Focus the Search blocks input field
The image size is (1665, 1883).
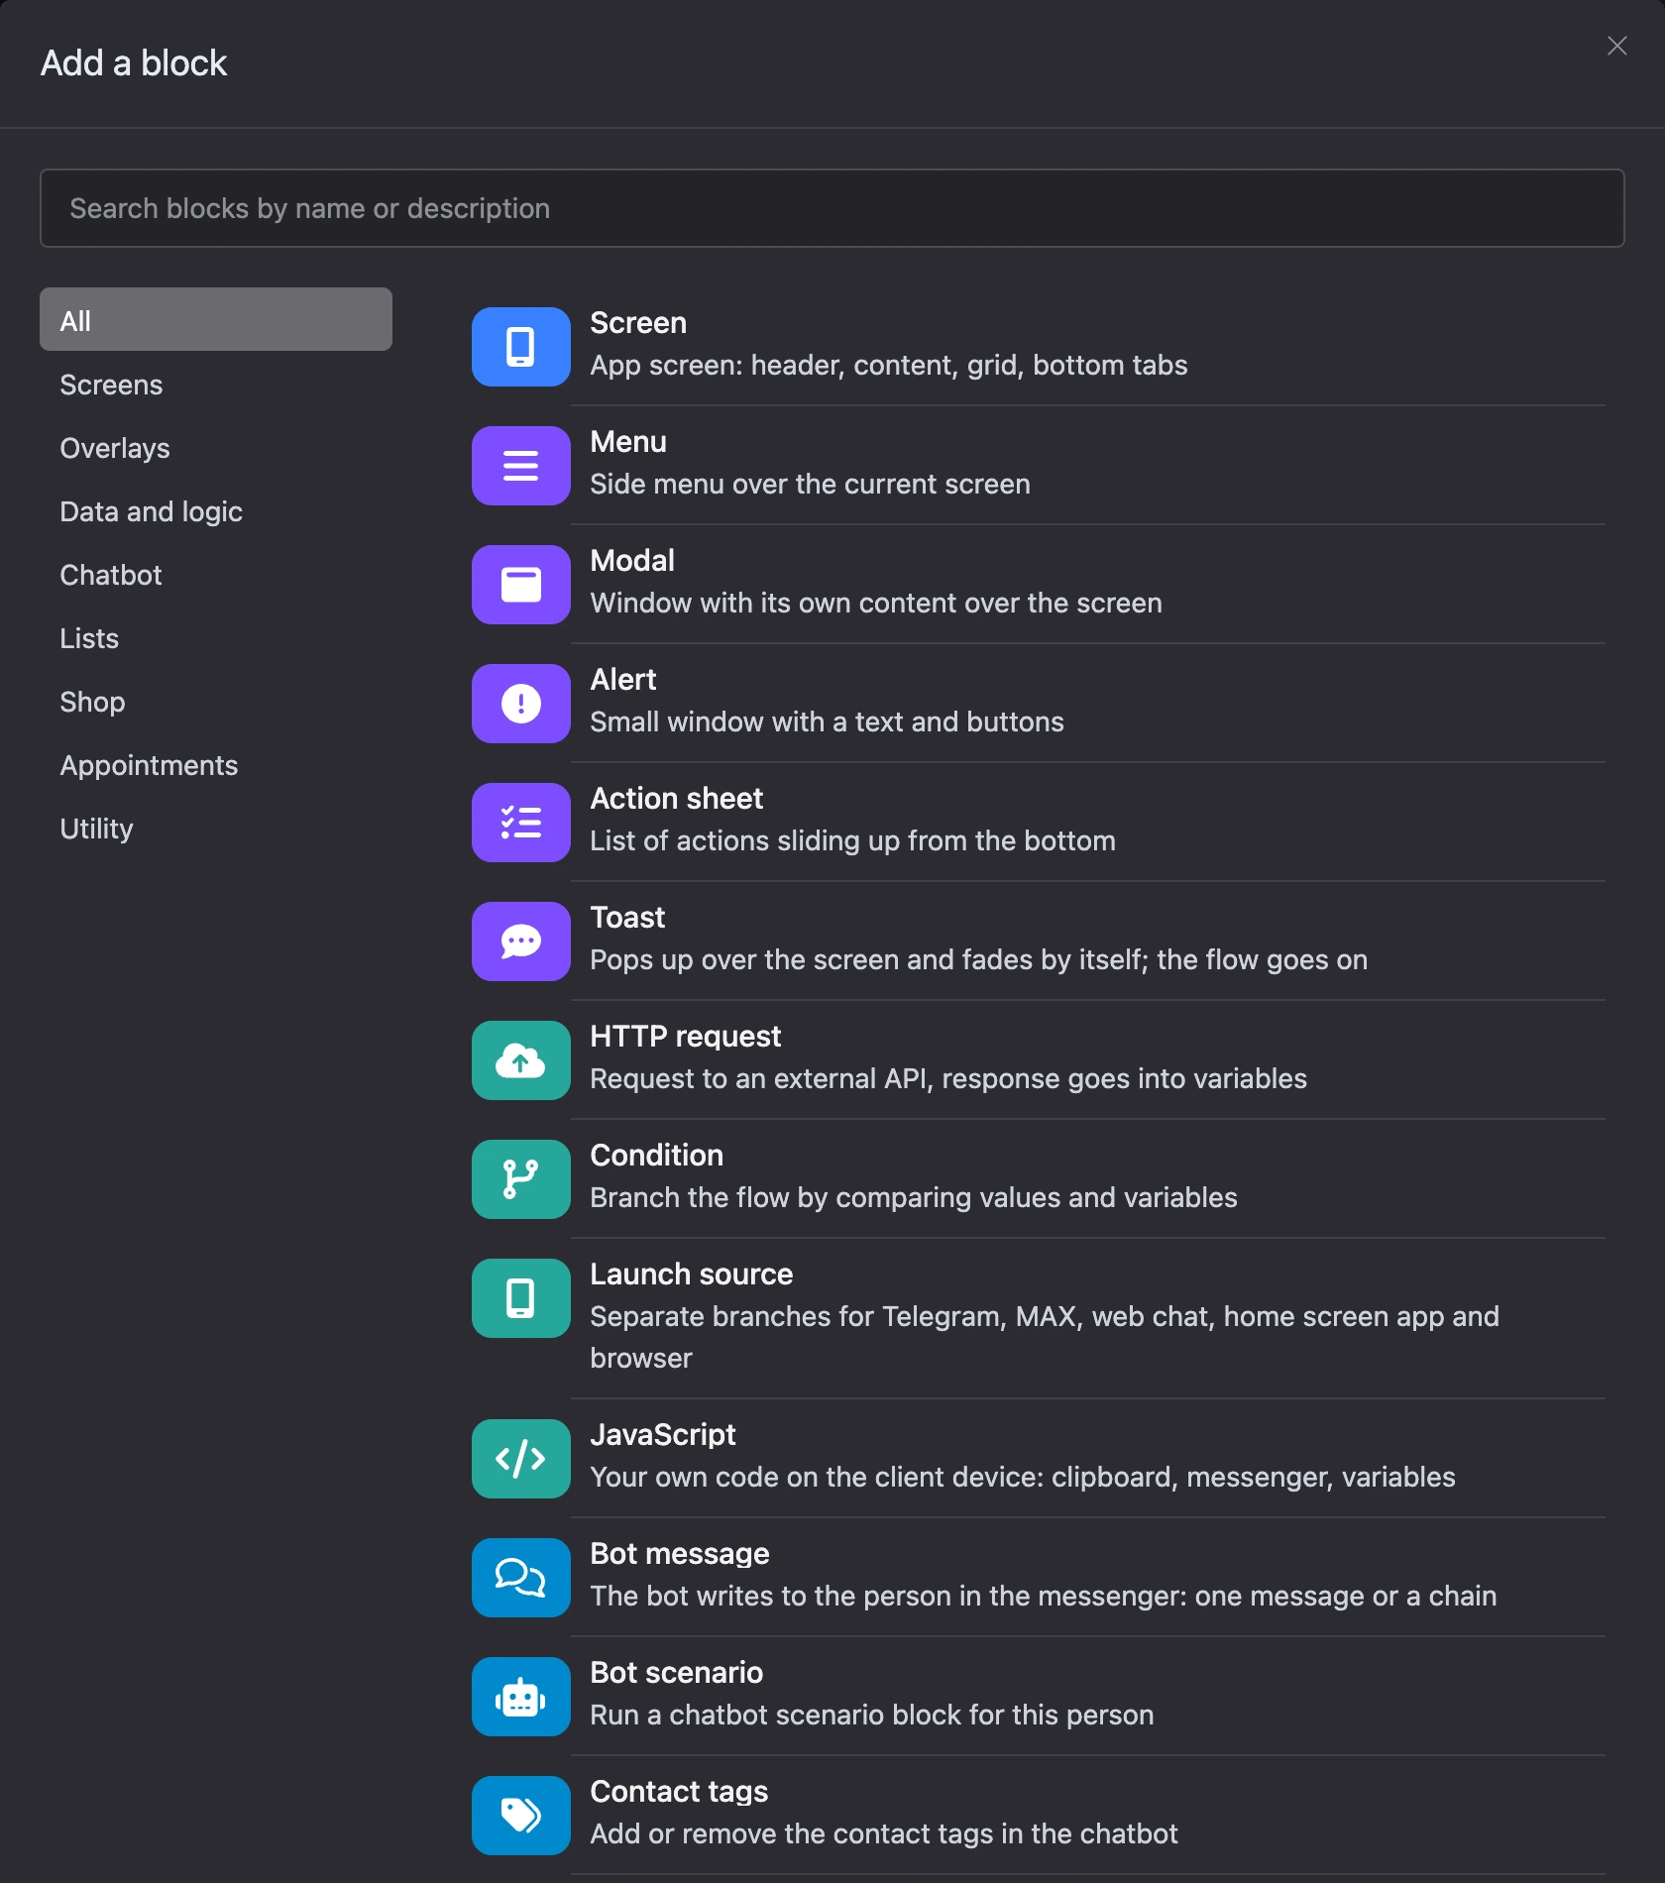point(832,208)
